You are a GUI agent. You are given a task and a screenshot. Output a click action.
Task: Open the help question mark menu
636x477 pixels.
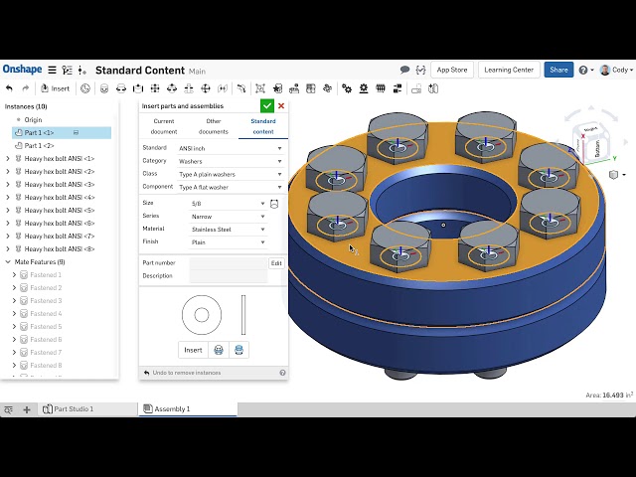pos(586,71)
